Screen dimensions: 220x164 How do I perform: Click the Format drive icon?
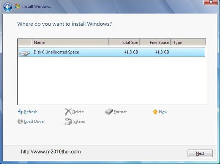pos(109,112)
